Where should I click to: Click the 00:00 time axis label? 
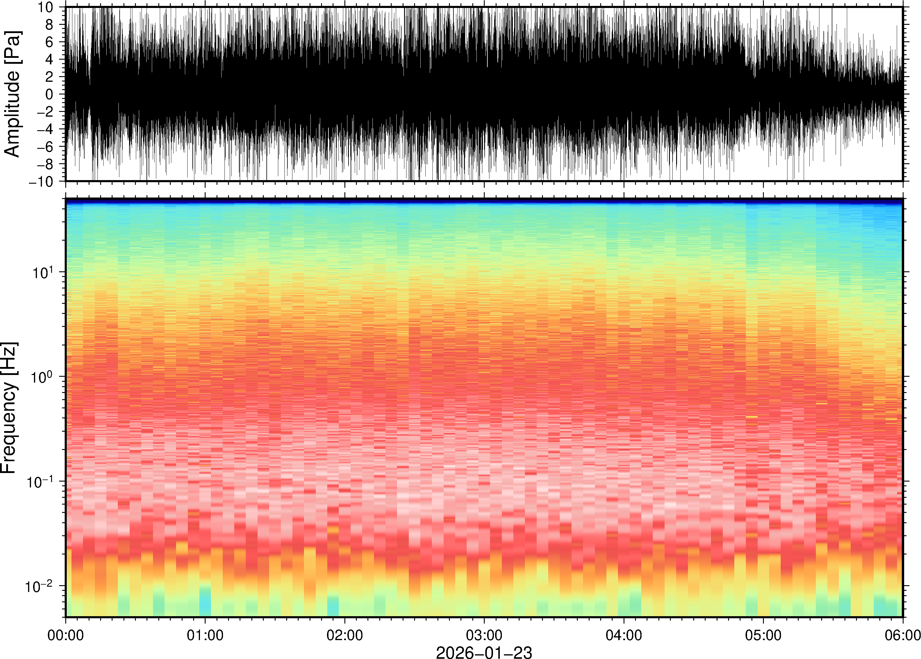pyautogui.click(x=66, y=635)
